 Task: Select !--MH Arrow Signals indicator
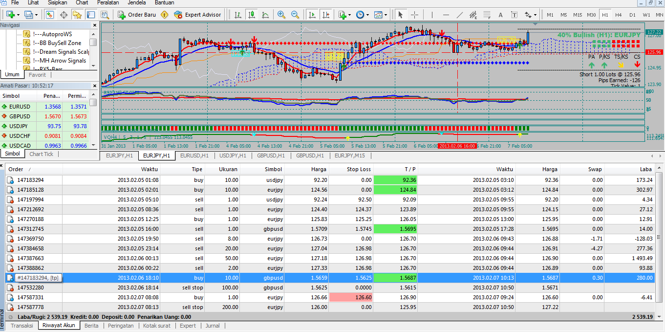tap(59, 61)
